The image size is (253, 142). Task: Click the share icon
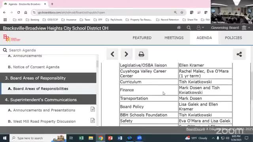pyautogui.click(x=239, y=54)
